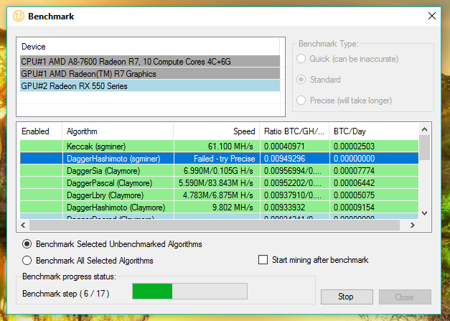Click the greyed-out Close button
Viewport: 450px width, 321px height.
pyautogui.click(x=405, y=297)
